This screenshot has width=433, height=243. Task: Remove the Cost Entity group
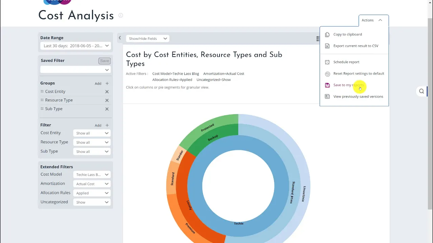[107, 92]
